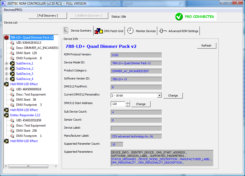Click the Enttec Responder 2.12 device icon
The height and width of the screenshot is (176, 245).
click(x=7, y=115)
